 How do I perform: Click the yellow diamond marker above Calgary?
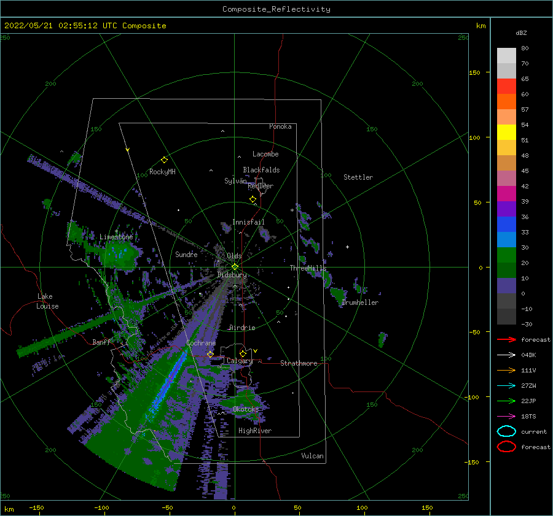tap(243, 353)
